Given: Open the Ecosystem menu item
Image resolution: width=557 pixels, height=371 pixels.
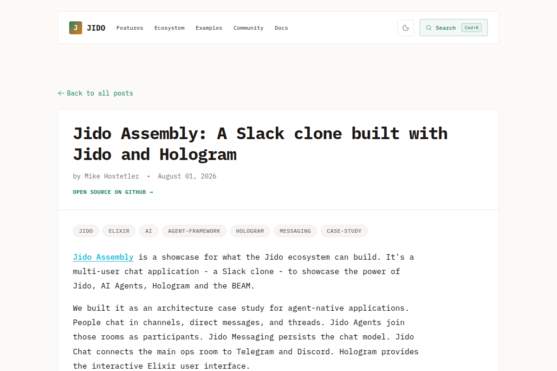Looking at the screenshot, I should click(169, 28).
